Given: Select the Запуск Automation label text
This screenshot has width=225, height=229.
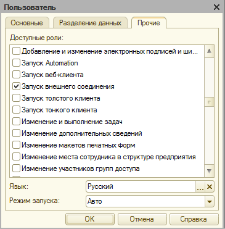Looking at the screenshot, I should coord(50,63).
